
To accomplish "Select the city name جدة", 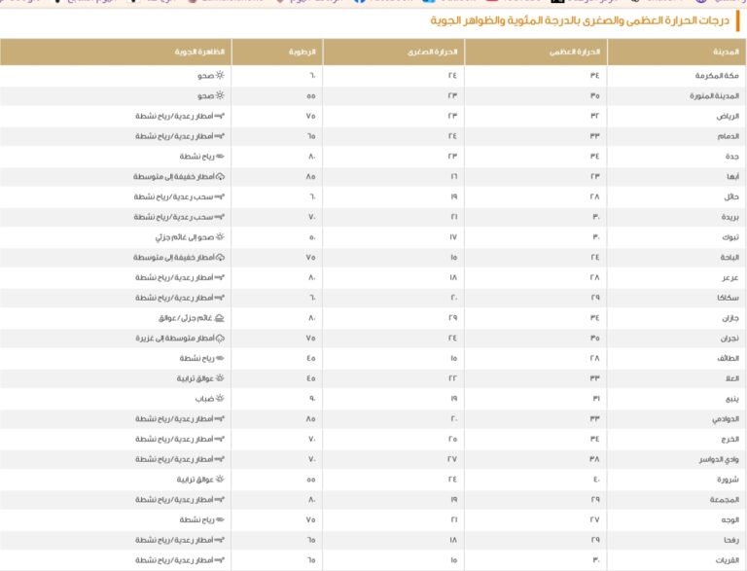I will [732, 157].
